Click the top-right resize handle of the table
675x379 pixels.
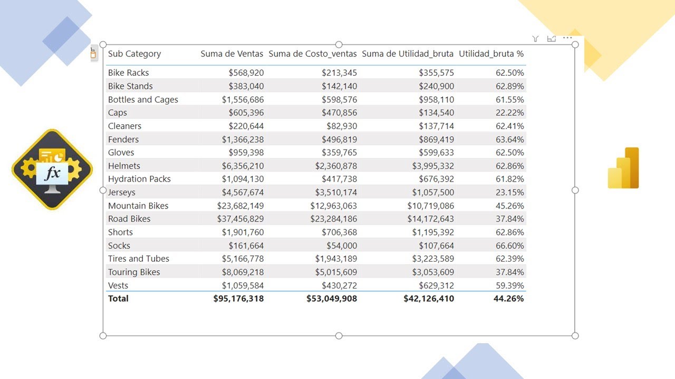click(x=575, y=45)
